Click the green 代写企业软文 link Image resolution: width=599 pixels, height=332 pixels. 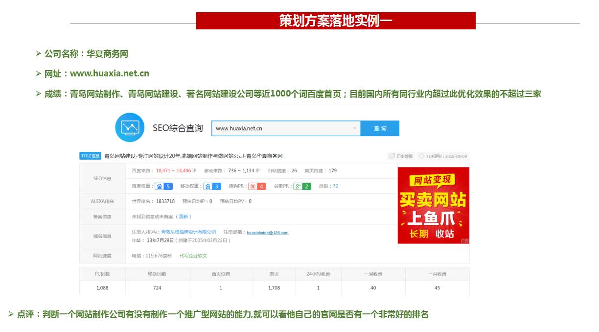pos(193,256)
